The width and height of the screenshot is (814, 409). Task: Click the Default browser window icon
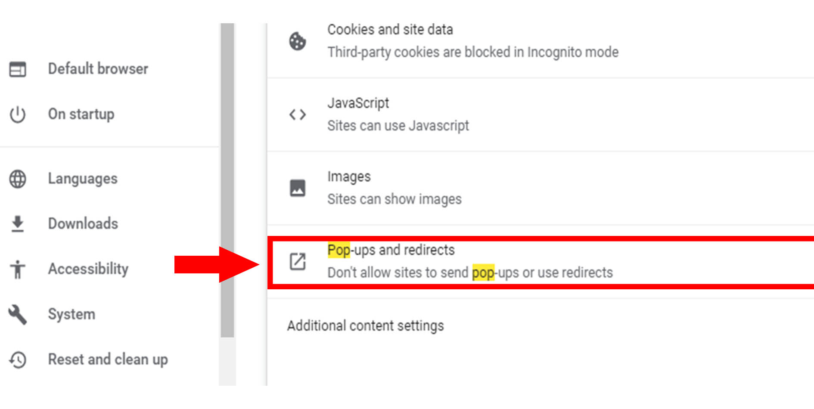tap(18, 69)
